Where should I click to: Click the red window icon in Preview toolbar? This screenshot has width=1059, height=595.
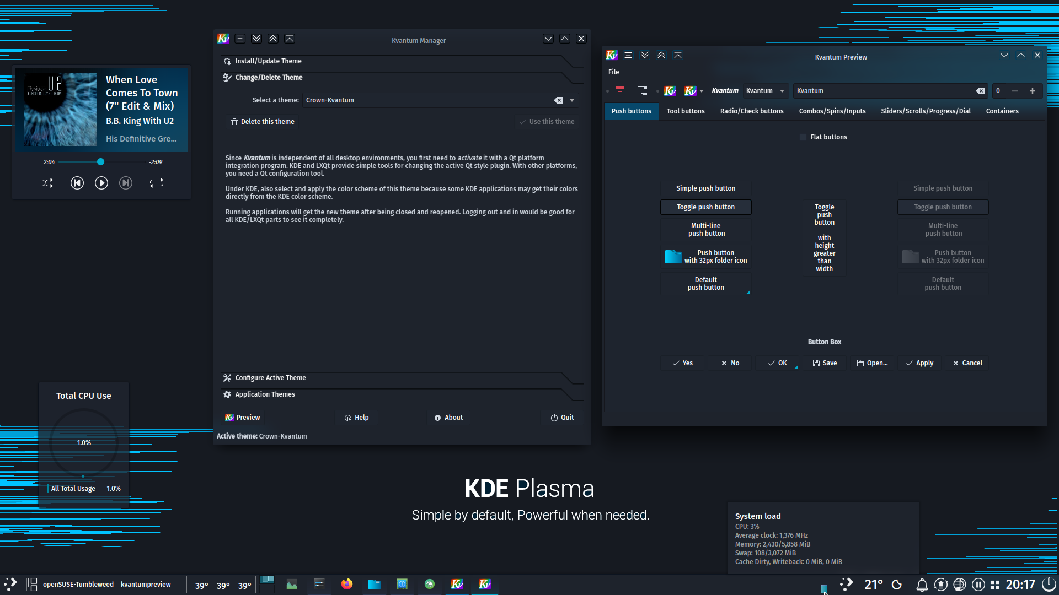620,91
